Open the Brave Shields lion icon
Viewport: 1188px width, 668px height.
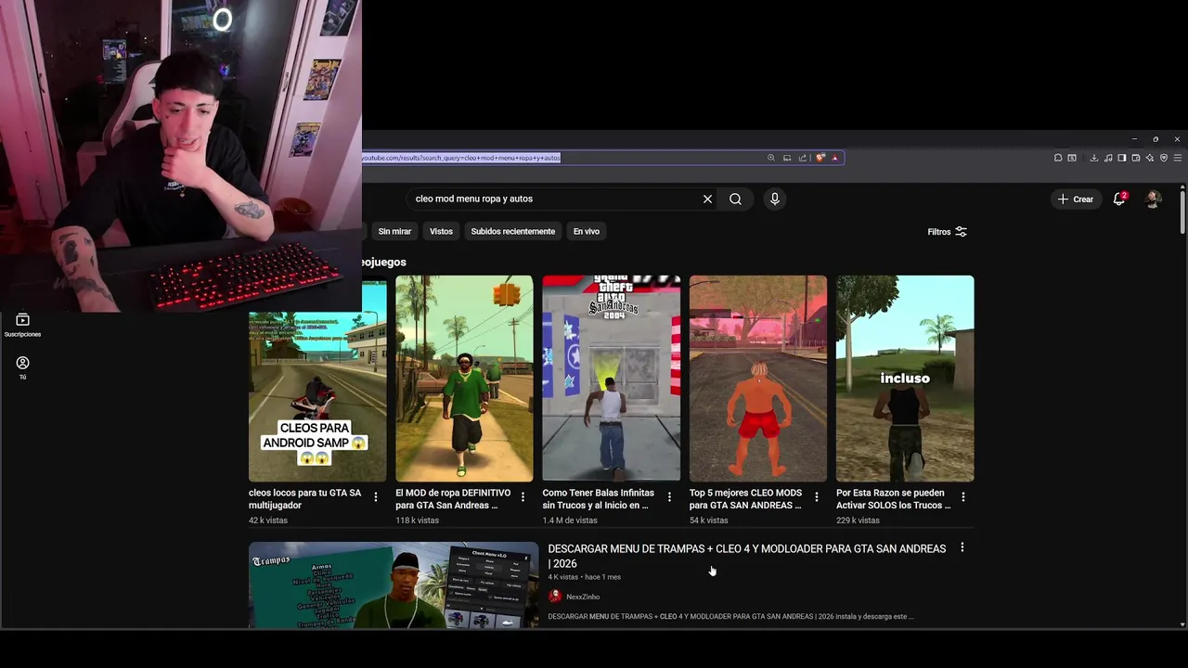click(x=820, y=158)
